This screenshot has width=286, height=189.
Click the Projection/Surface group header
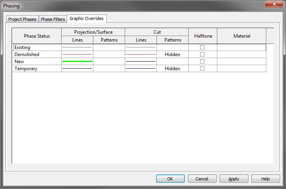tap(93, 32)
